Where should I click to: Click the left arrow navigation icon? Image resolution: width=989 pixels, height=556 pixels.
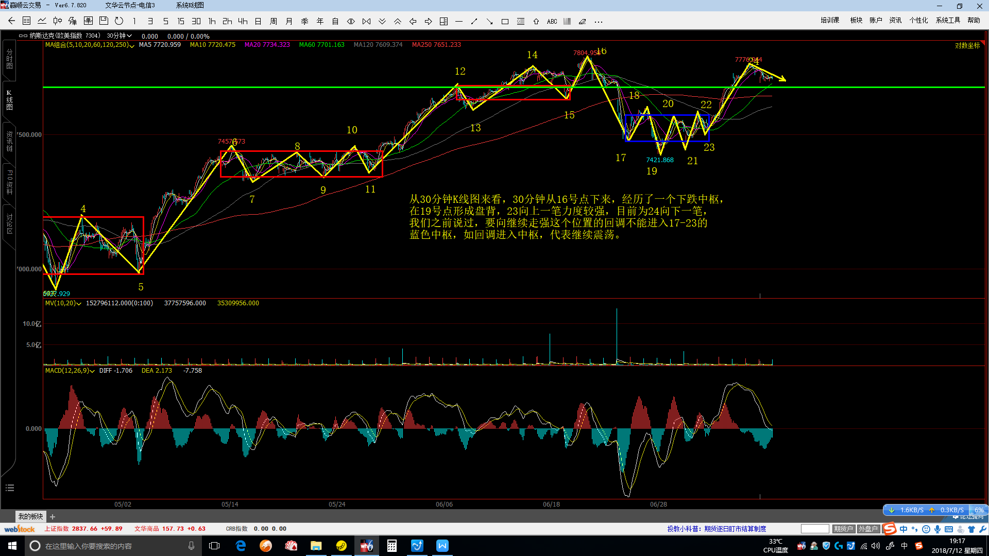[x=413, y=21]
